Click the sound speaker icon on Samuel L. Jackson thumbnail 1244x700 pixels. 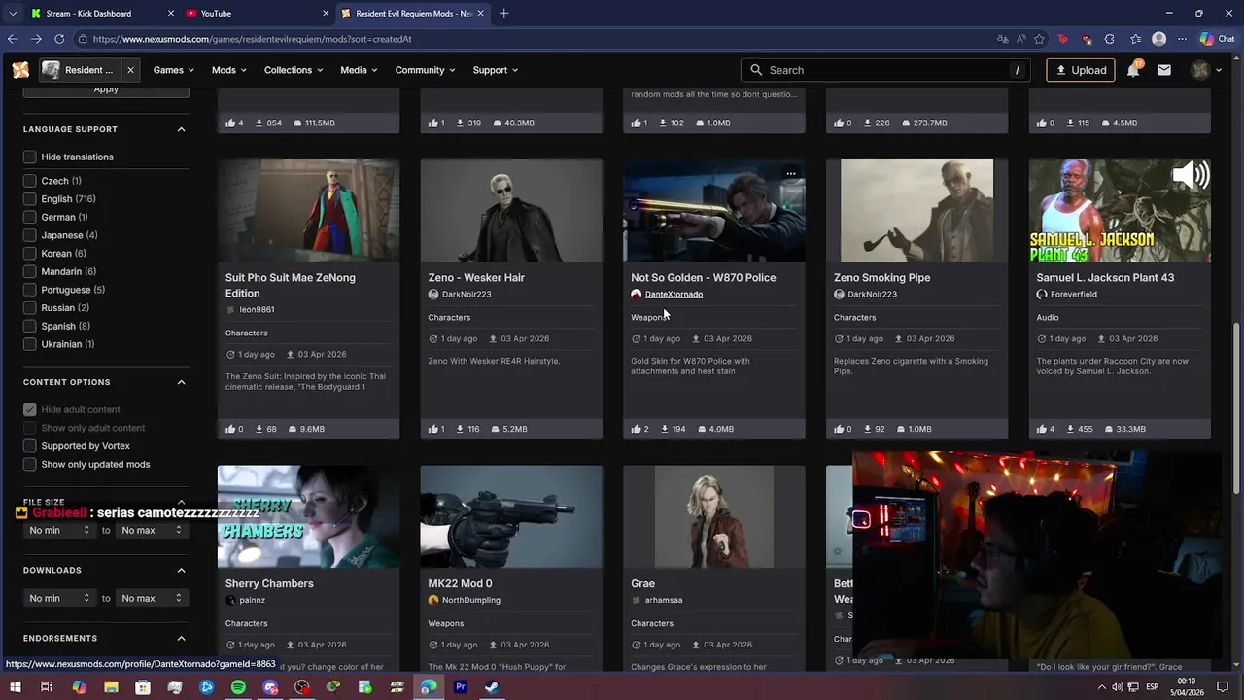[x=1190, y=176]
